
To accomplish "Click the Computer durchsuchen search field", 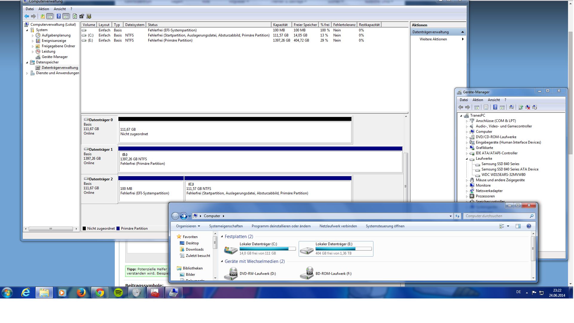I will tap(496, 216).
